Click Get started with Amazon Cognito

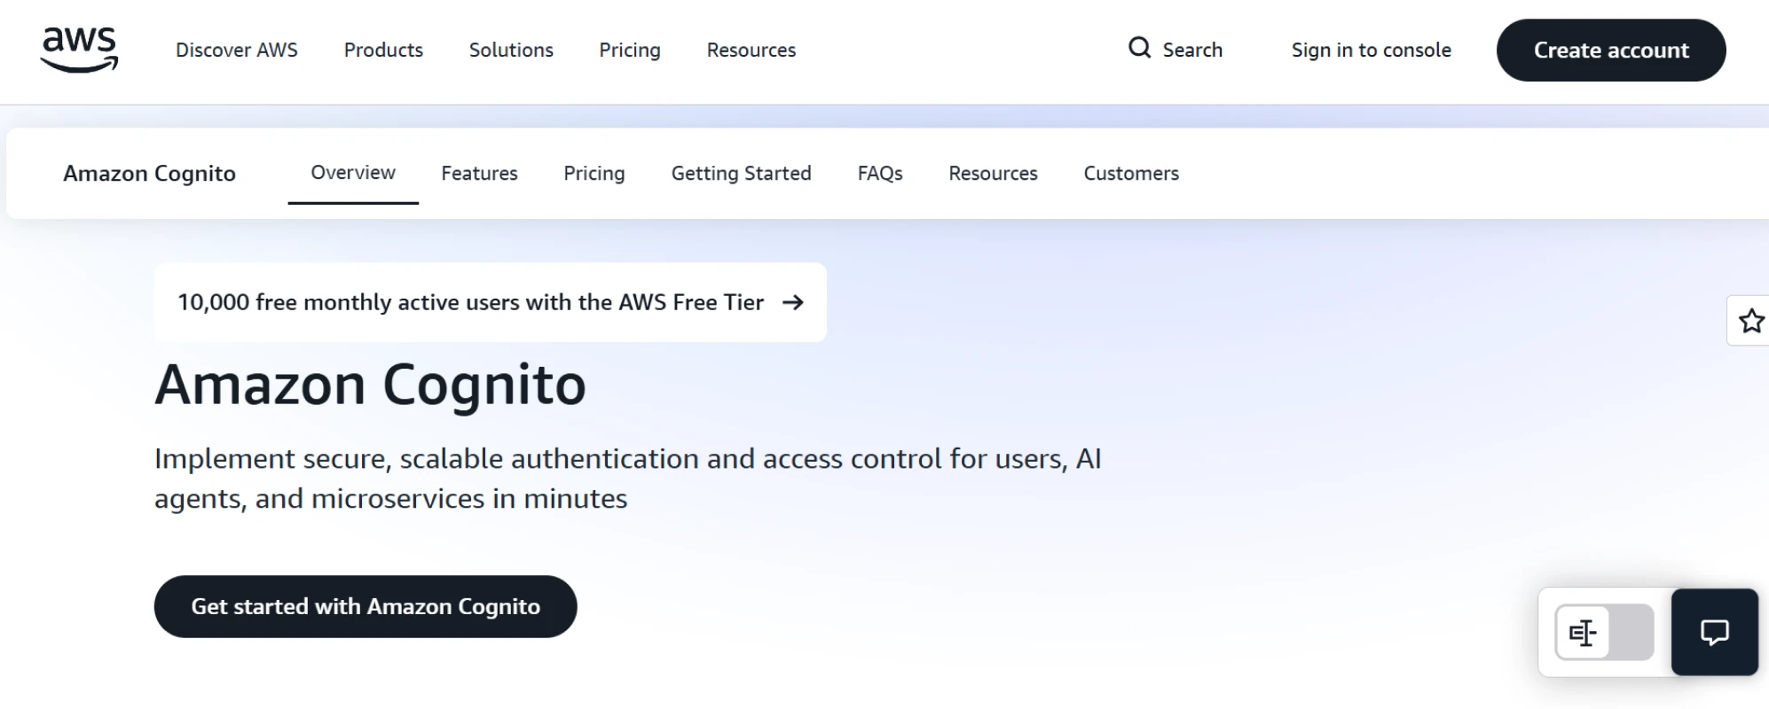pyautogui.click(x=366, y=606)
